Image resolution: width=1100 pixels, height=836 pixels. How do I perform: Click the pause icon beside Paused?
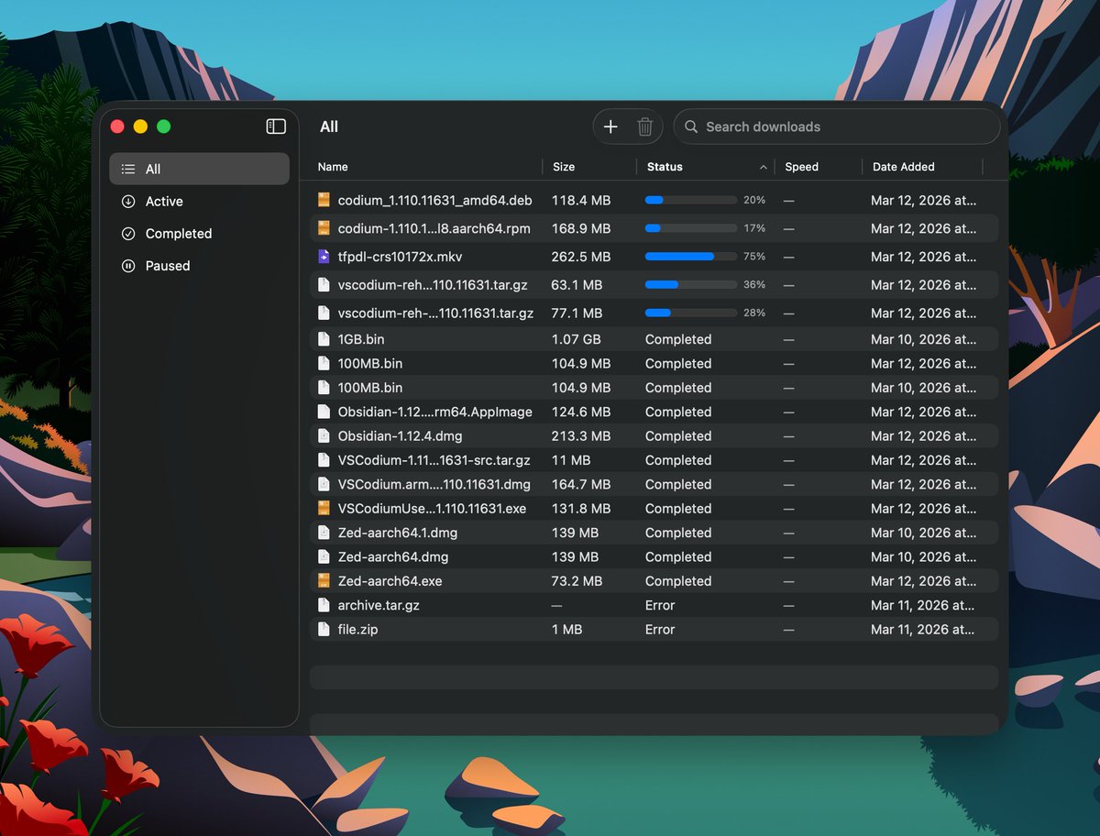(128, 265)
